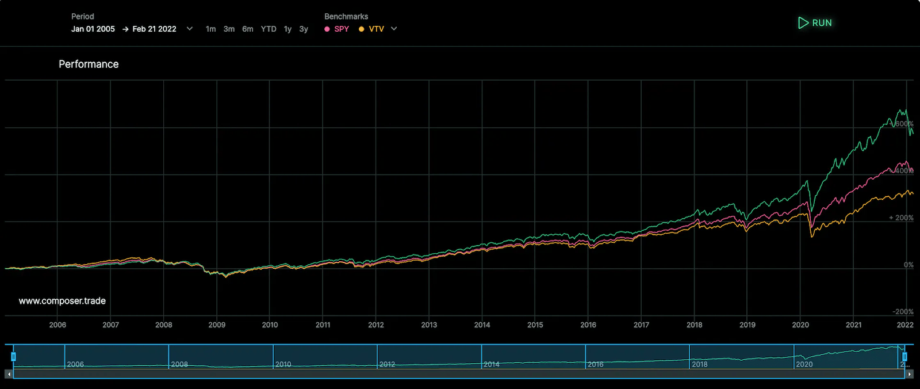Grab the right range selector handle
This screenshot has height=389, width=920.
tap(904, 357)
